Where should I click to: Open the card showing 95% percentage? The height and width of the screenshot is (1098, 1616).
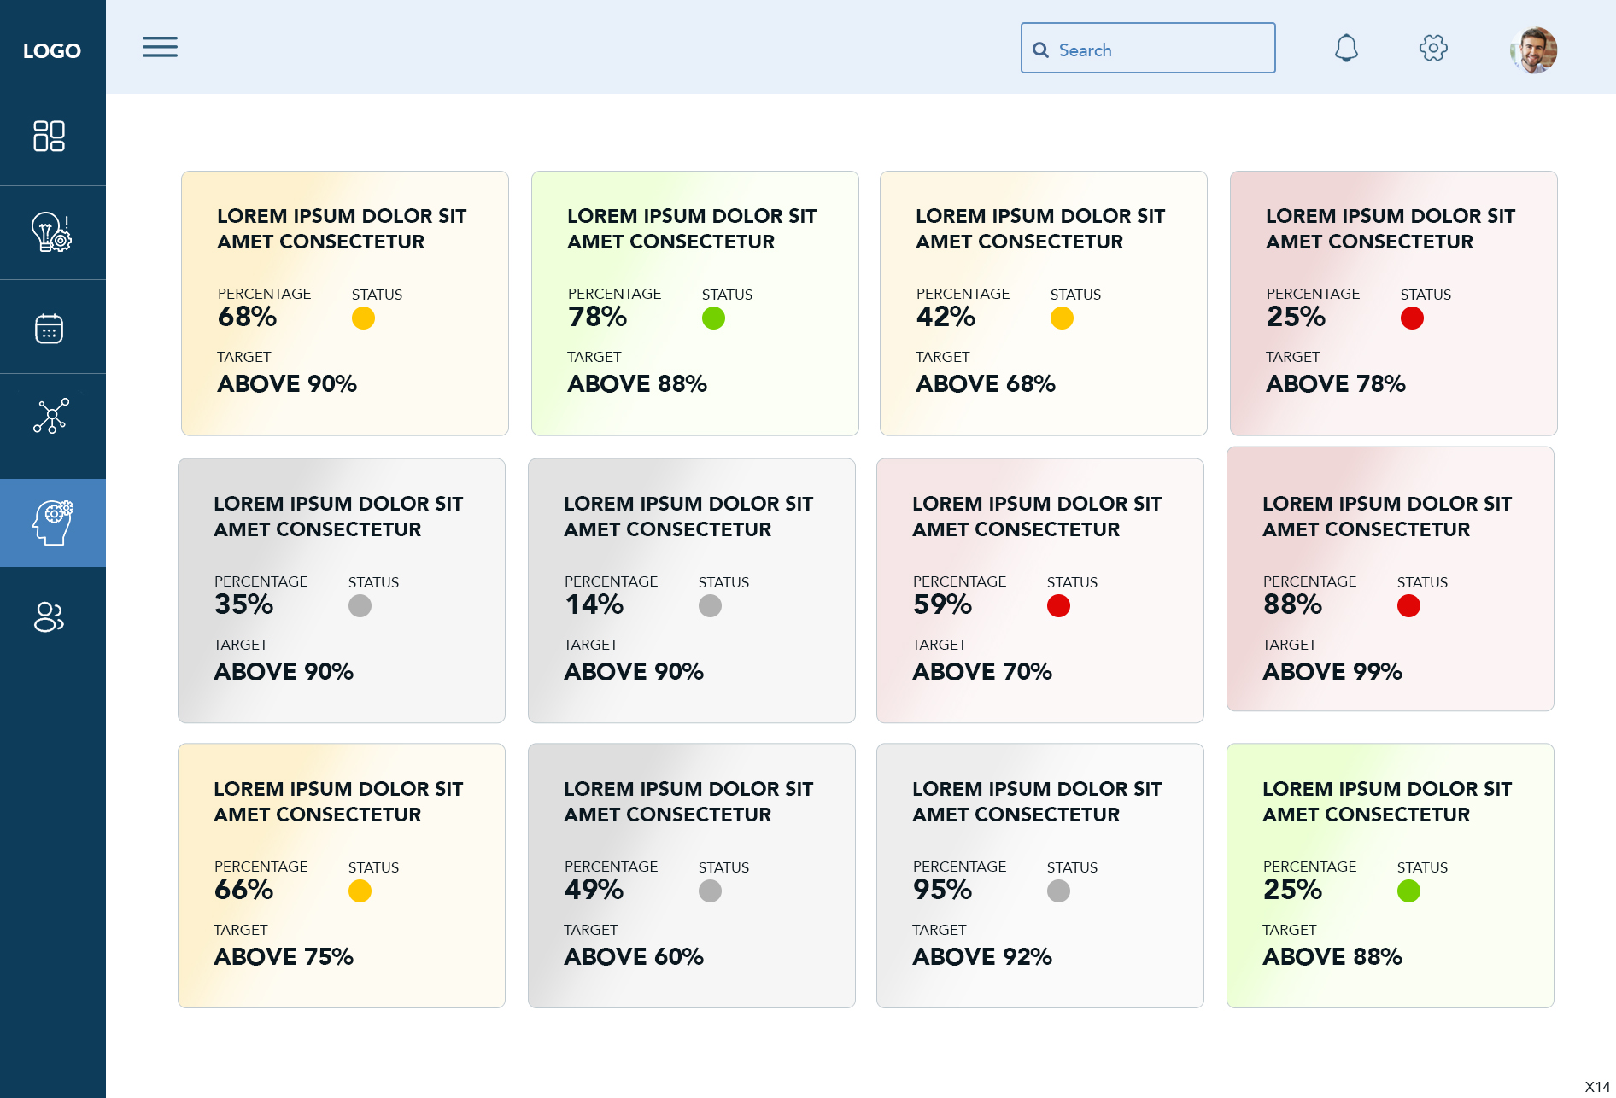pos(1039,875)
